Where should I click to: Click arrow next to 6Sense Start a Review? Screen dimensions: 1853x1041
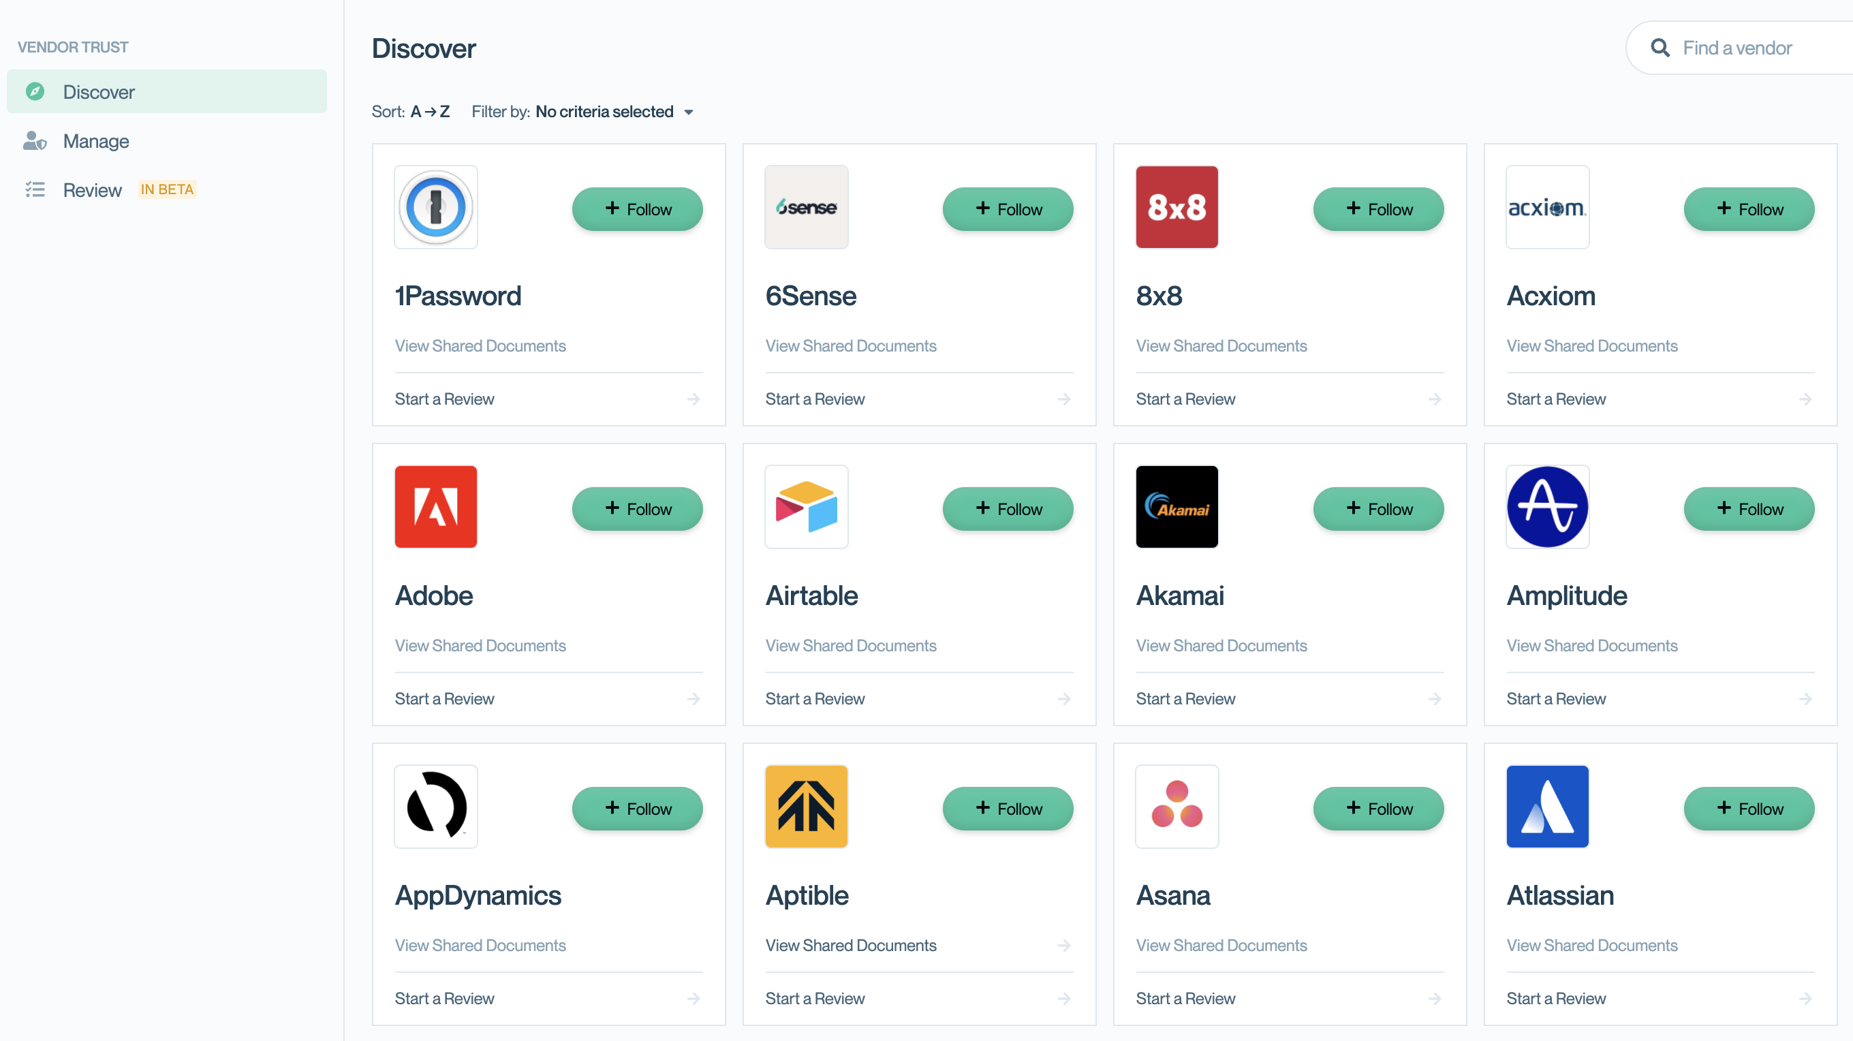point(1064,399)
